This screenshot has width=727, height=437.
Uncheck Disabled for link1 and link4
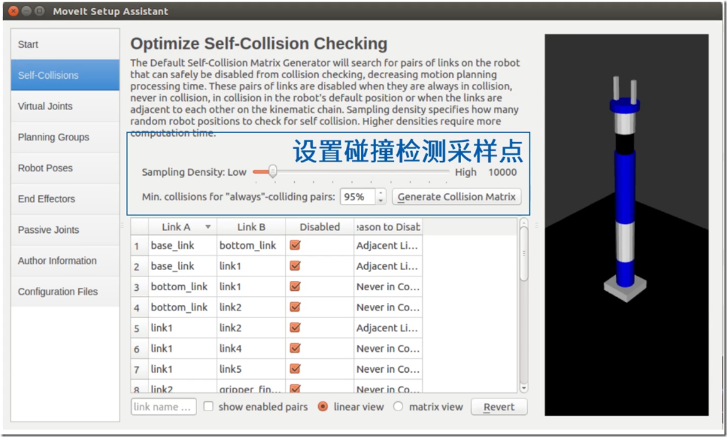(x=295, y=348)
